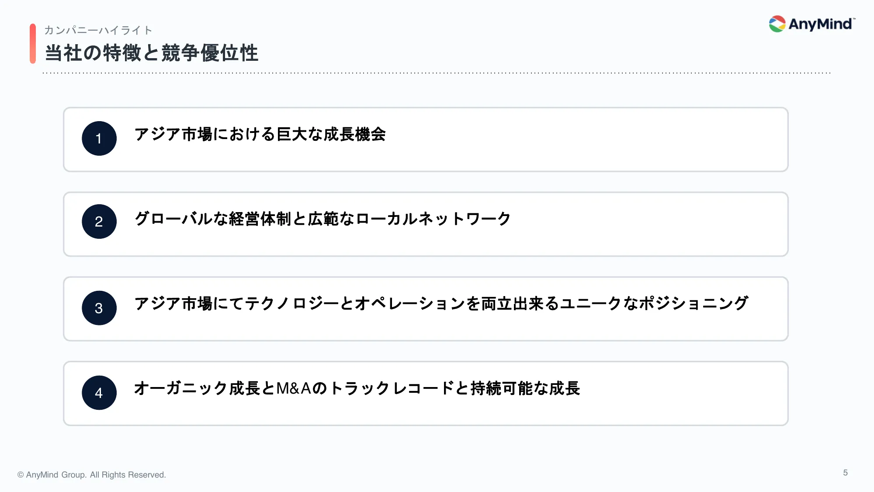Click the number 4 circle badge

click(99, 393)
